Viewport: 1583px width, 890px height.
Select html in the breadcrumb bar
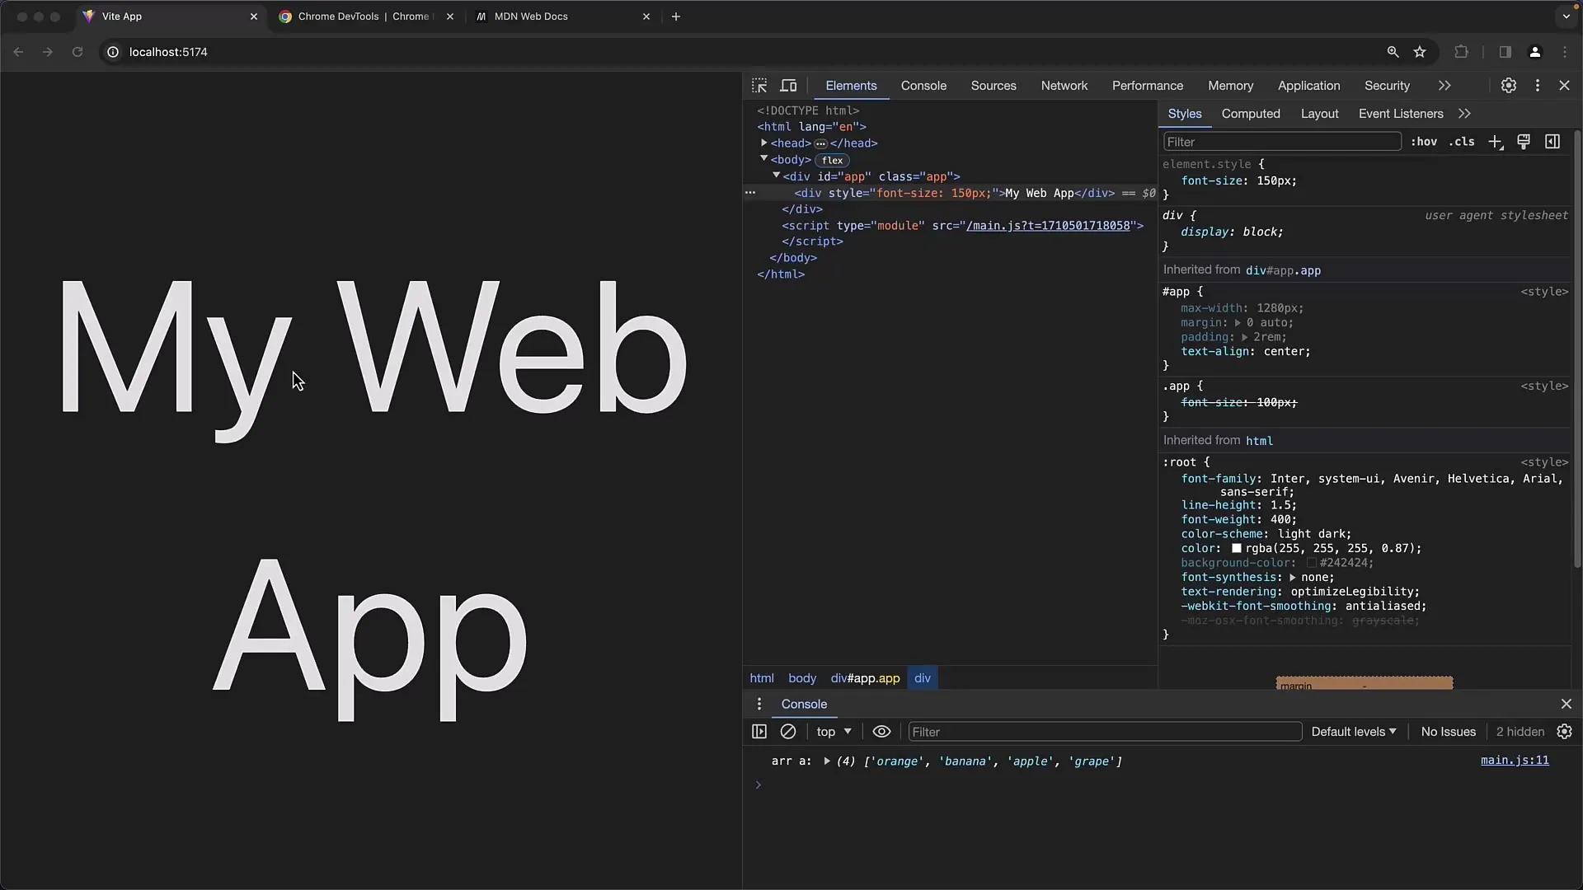(762, 678)
